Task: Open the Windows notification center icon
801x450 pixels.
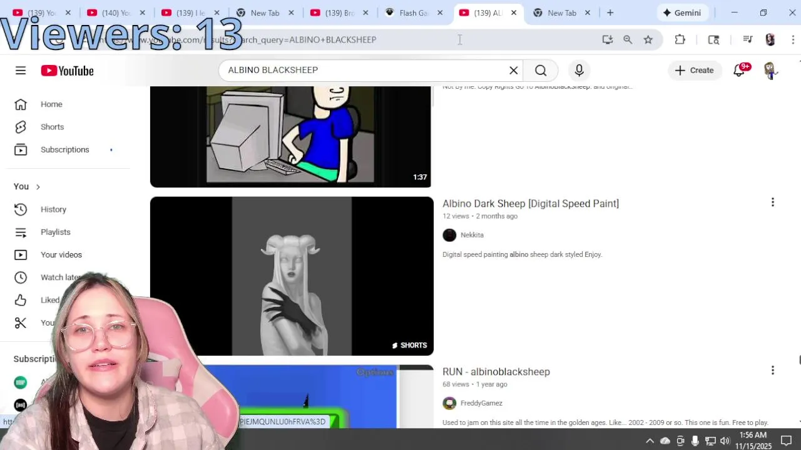Action: coord(787,441)
